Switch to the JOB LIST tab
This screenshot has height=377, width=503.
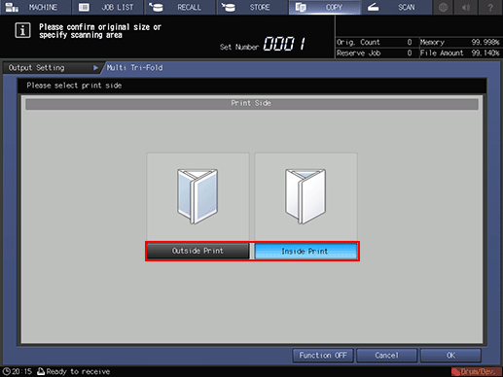[107, 7]
